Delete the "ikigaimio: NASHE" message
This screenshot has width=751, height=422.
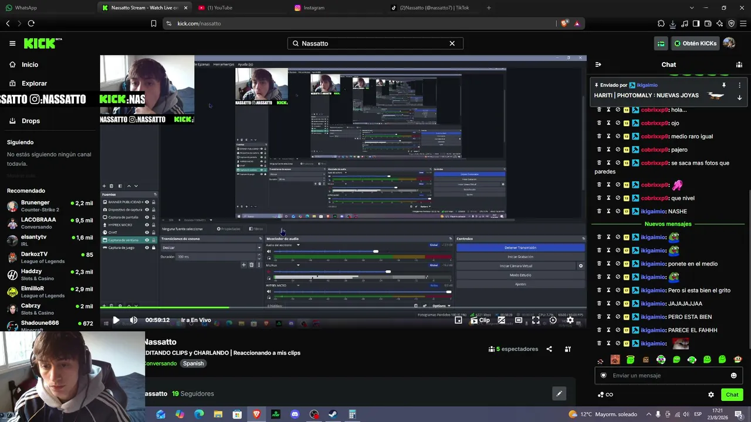(x=599, y=211)
